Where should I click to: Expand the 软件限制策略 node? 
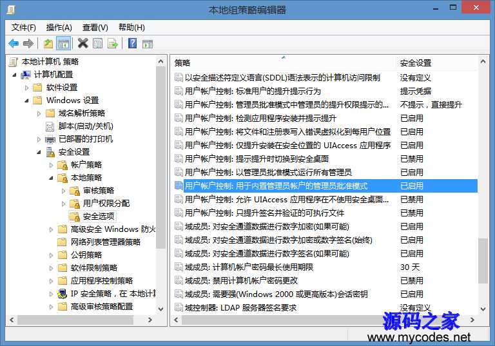51,268
